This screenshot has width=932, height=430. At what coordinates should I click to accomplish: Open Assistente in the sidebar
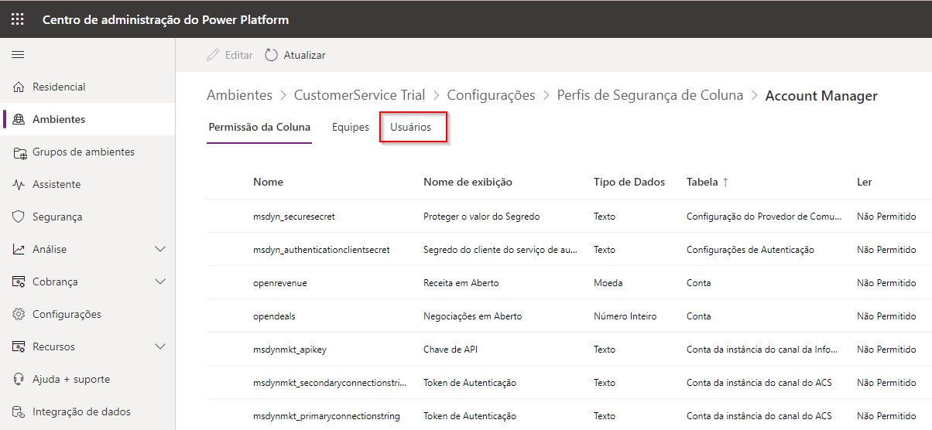pos(87,185)
